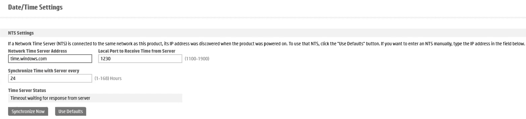Click the Synchronize Now button
This screenshot has height=119, width=526.
(28, 111)
